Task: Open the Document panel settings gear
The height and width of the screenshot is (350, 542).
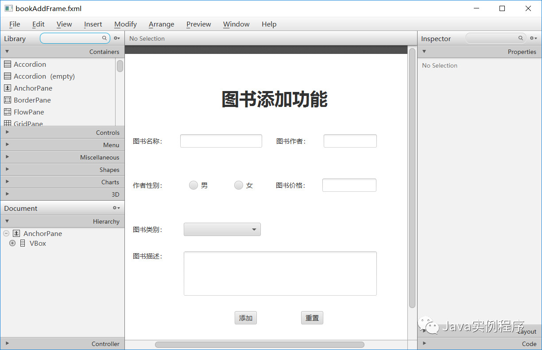Action: pos(116,208)
